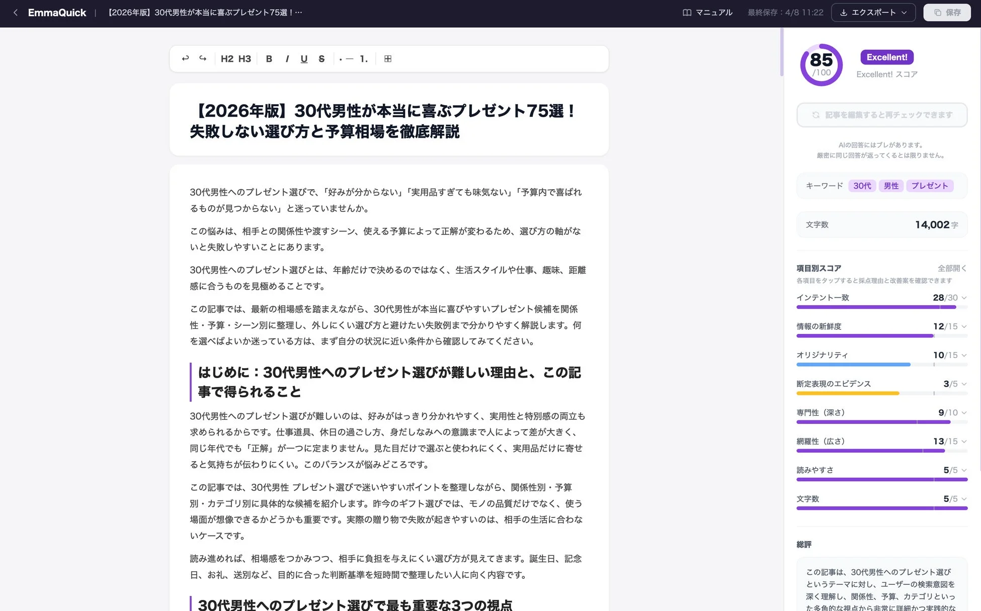981x611 pixels.
Task: Apply H3 heading formatting
Action: pos(245,58)
